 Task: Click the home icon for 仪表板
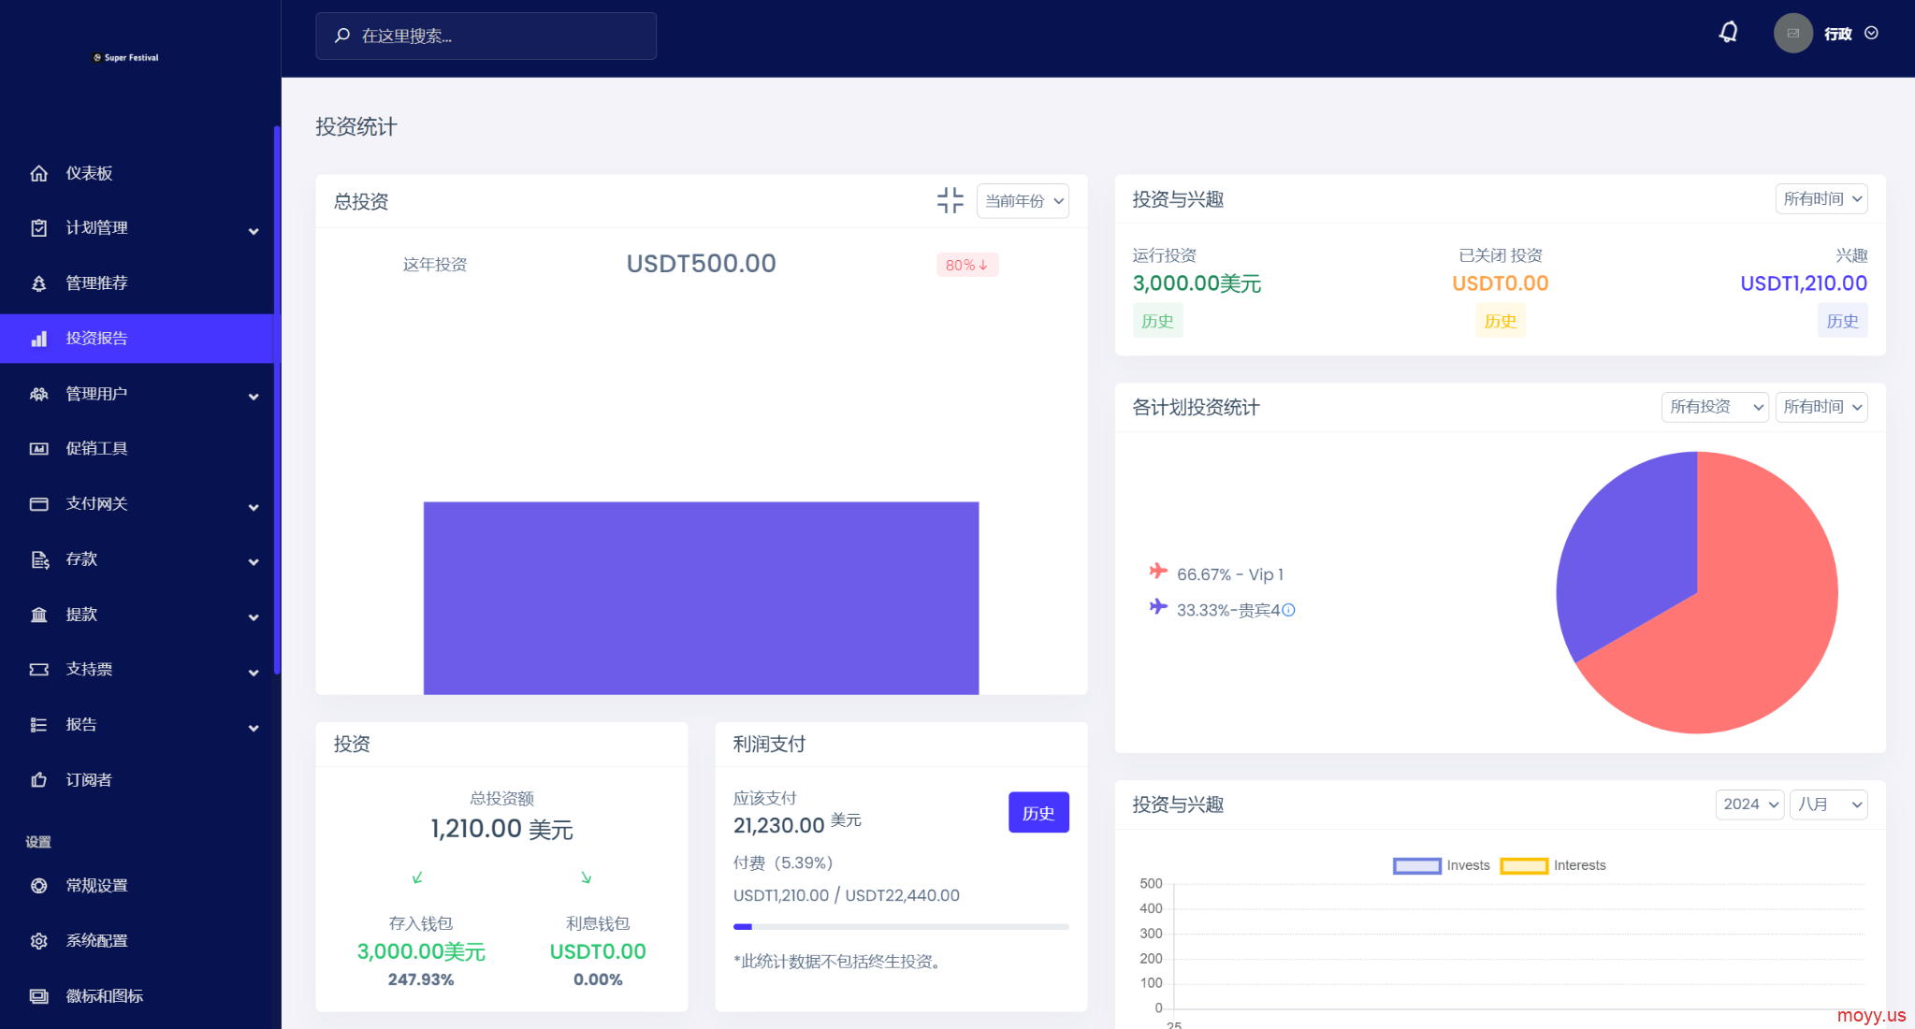point(38,173)
